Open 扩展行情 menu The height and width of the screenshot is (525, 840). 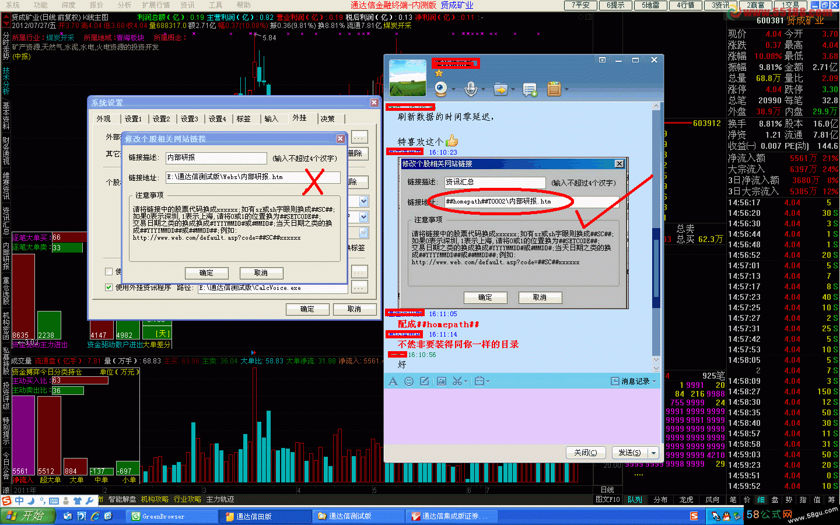tap(156, 5)
